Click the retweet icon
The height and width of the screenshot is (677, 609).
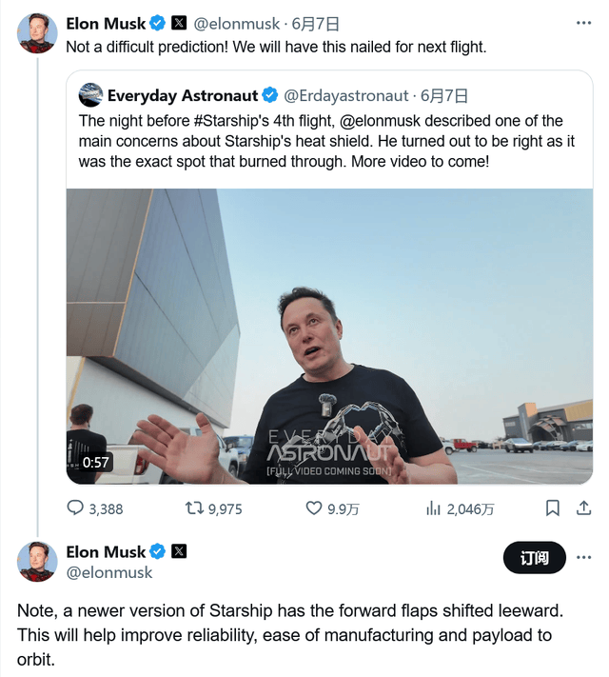(194, 509)
